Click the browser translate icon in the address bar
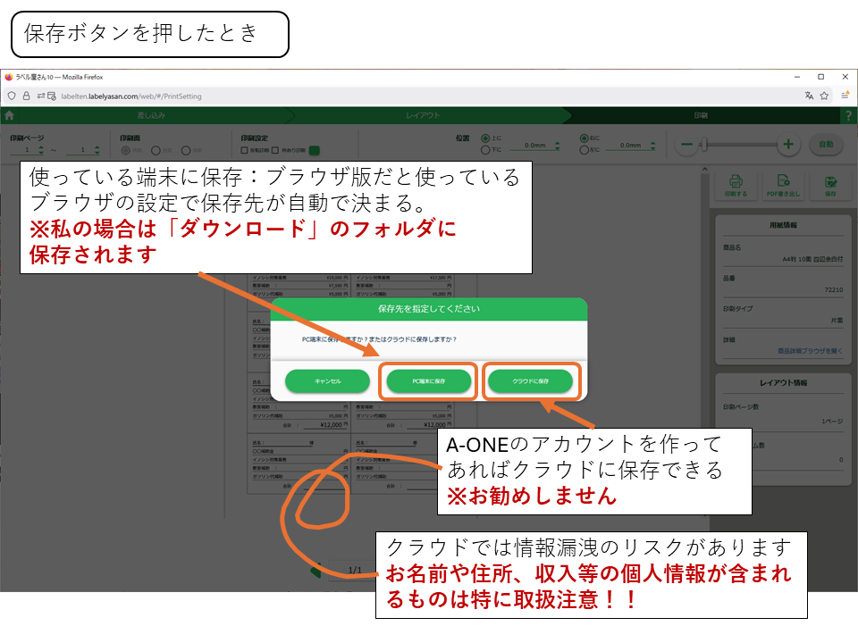The image size is (858, 643). coord(809,96)
